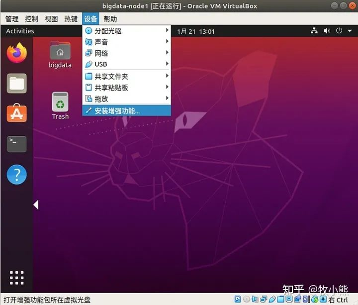358x305 pixels.
Task: Expand the 共享文件夹 submenu
Action: [x=126, y=76]
